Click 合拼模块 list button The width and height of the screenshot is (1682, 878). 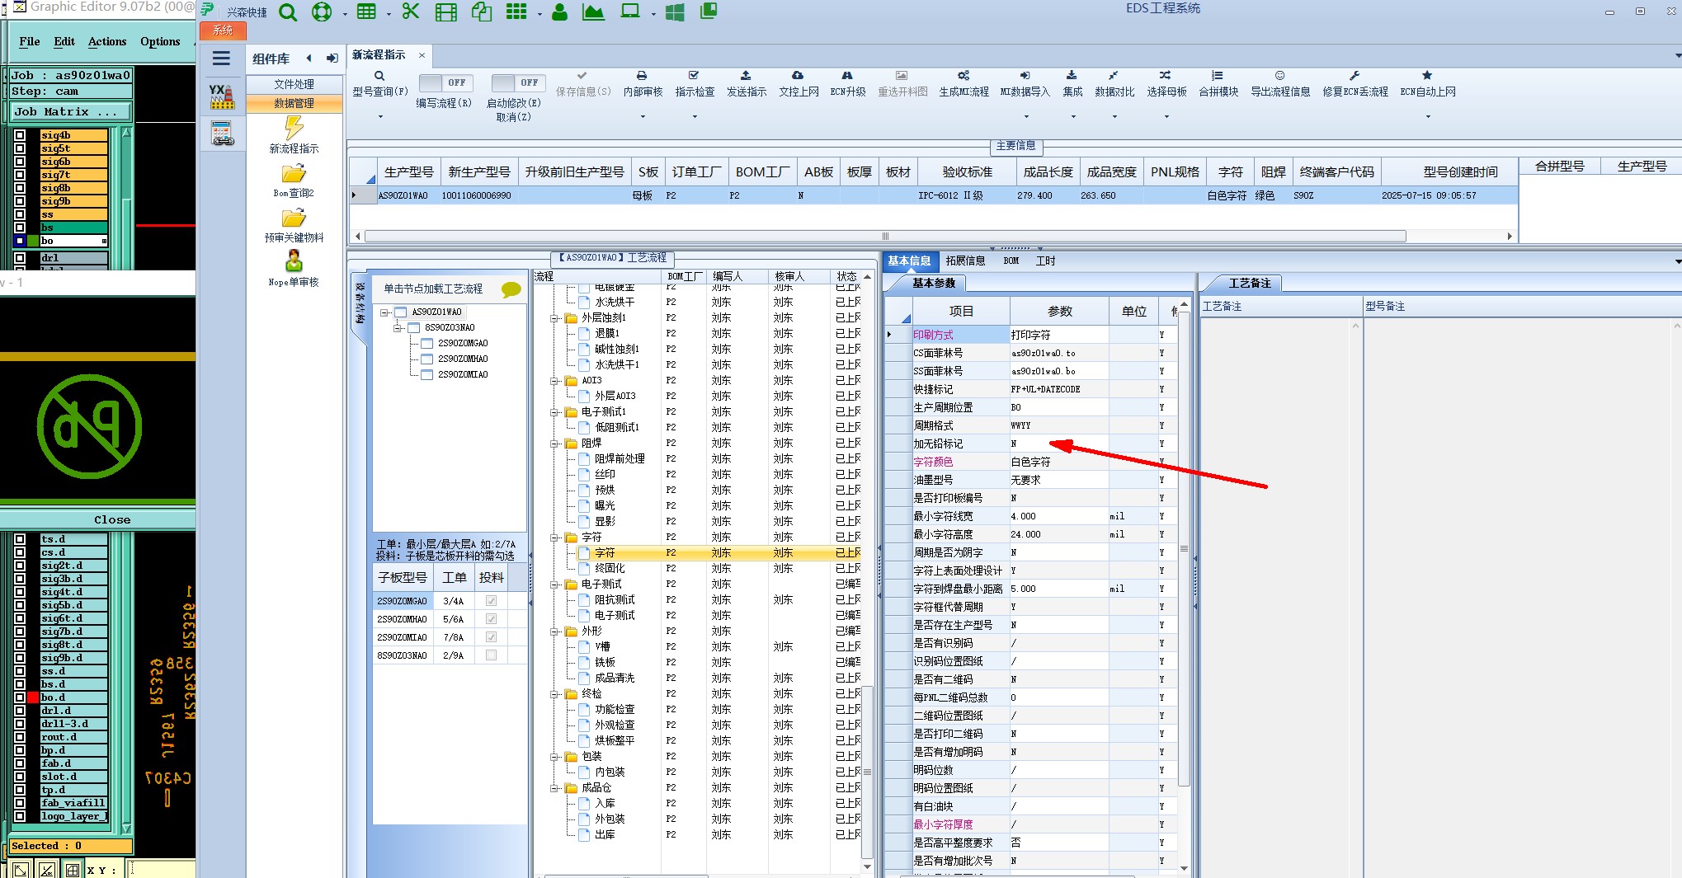click(x=1218, y=83)
